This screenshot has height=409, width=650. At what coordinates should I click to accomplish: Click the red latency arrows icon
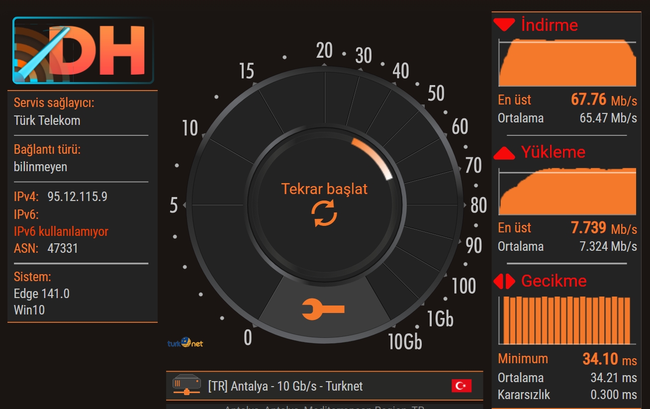(x=504, y=282)
